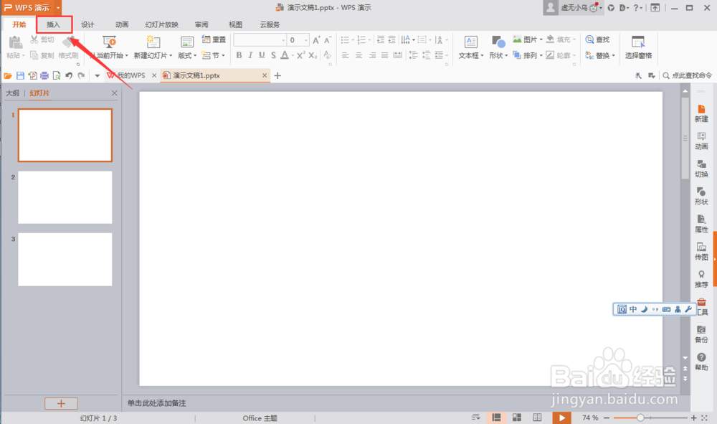The width and height of the screenshot is (717, 424).
Task: Apply strikethrough S formatting
Action: click(273, 55)
